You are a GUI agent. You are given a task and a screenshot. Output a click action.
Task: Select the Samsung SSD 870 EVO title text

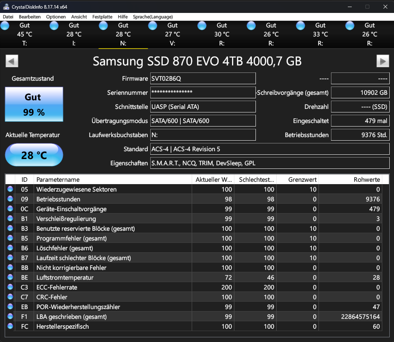pyautogui.click(x=197, y=61)
